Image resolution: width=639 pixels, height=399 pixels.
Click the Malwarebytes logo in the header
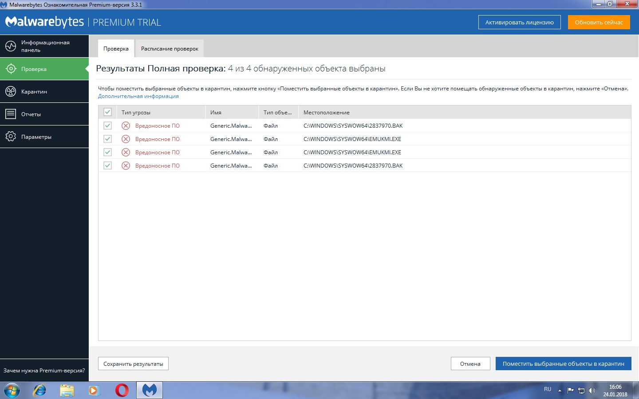pyautogui.click(x=44, y=22)
